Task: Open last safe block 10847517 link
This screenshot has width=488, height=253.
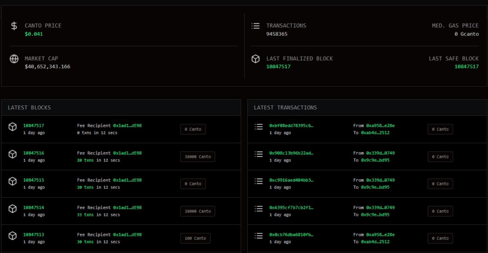Action: pyautogui.click(x=467, y=67)
